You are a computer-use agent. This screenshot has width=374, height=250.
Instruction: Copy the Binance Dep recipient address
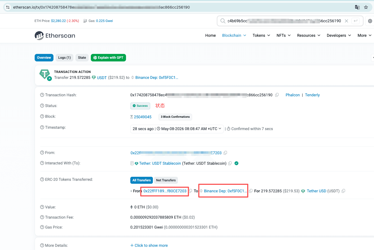click(x=251, y=191)
